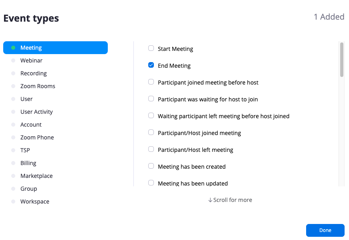Check Participant/Host joined meeting option

(x=151, y=133)
